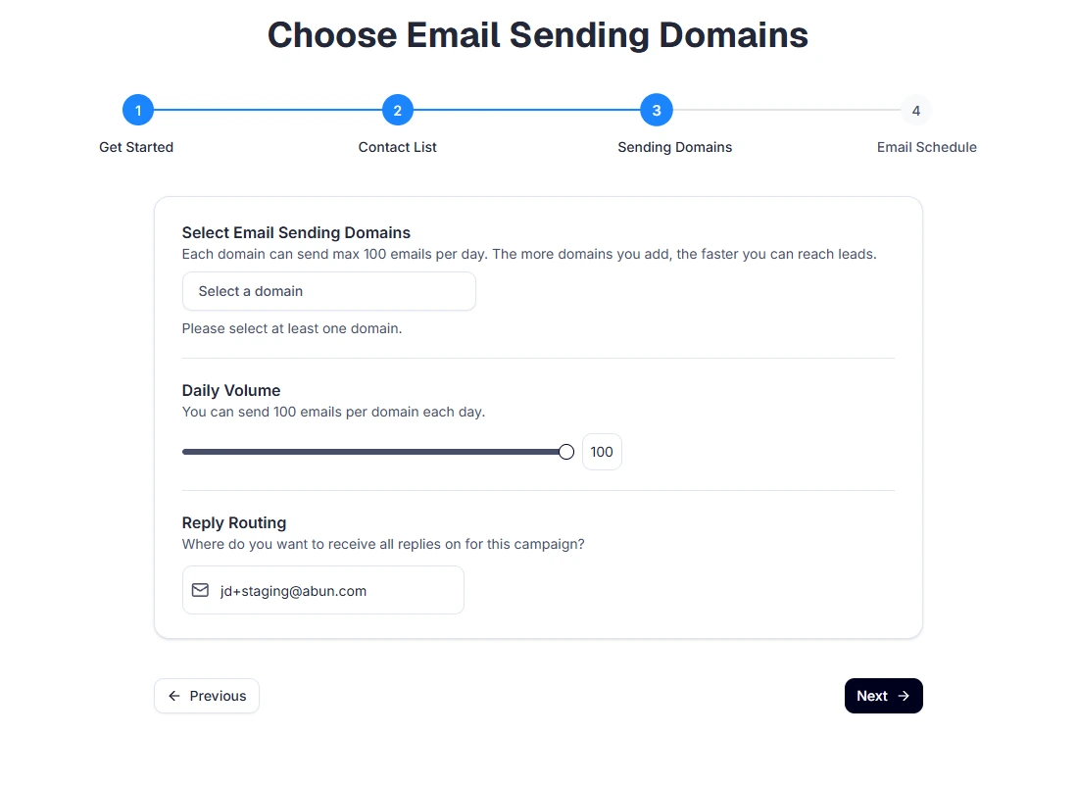Image resolution: width=1077 pixels, height=785 pixels.
Task: Select the Sending Domains step label
Action: point(674,147)
